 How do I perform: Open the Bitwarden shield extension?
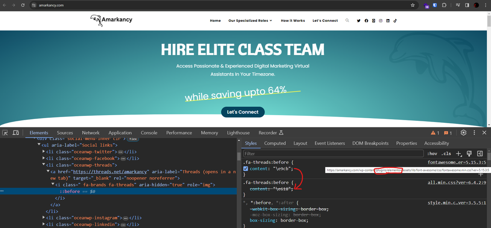[x=435, y=5]
